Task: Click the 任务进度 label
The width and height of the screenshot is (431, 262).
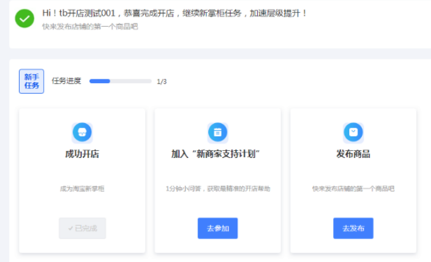Action: (x=67, y=81)
